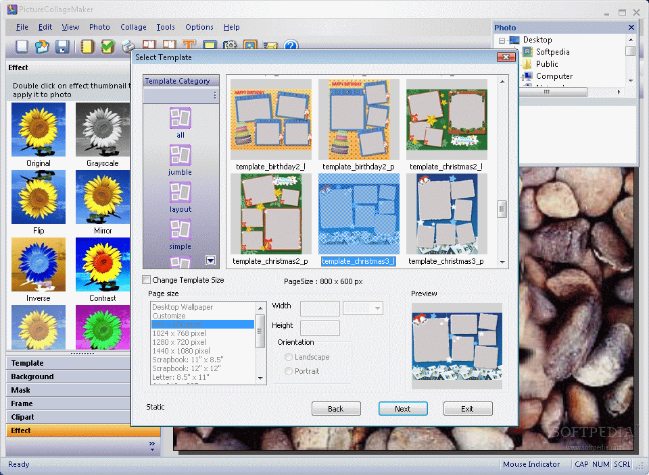Click the Template Category scroll-down arrow button
Image resolution: width=649 pixels, height=475 pixels.
[211, 260]
